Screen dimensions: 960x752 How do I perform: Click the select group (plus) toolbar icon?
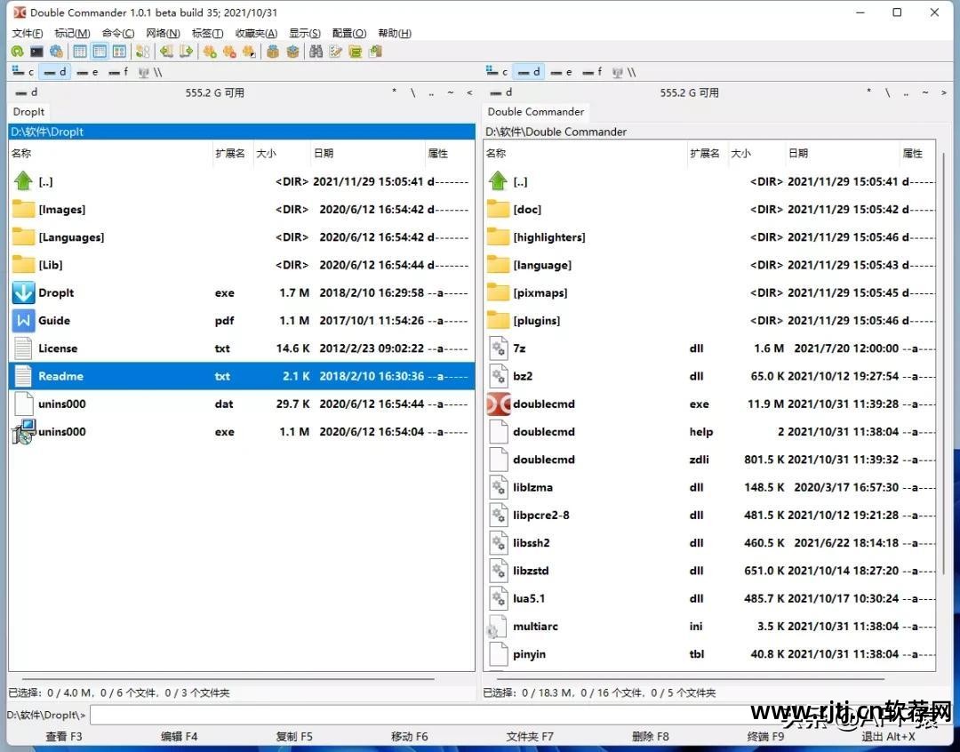tap(210, 52)
